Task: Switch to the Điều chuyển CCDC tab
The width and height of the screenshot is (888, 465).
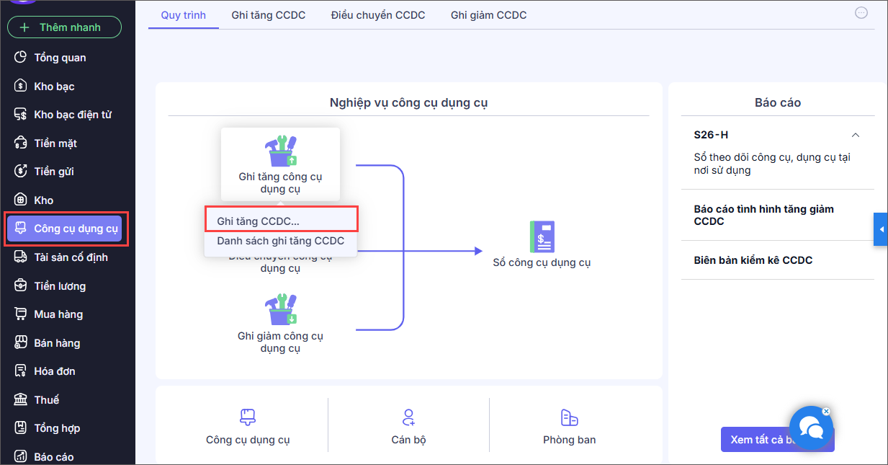Action: coord(378,15)
